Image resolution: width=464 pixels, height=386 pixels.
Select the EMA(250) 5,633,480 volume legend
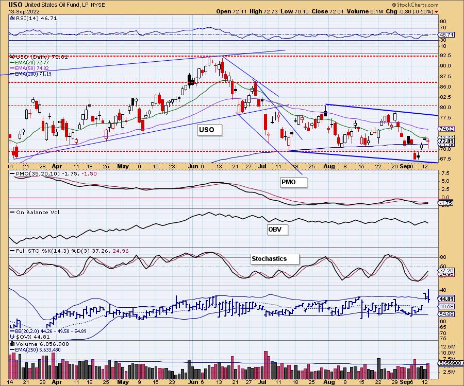point(35,349)
